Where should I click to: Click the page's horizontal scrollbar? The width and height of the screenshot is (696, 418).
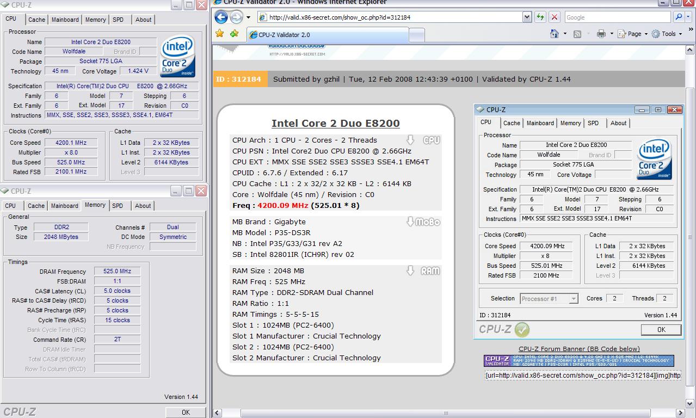(446, 413)
